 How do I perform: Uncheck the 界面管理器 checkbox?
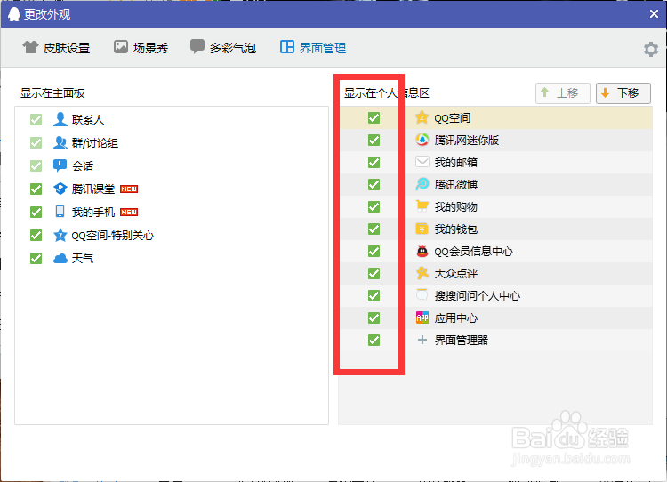(374, 341)
